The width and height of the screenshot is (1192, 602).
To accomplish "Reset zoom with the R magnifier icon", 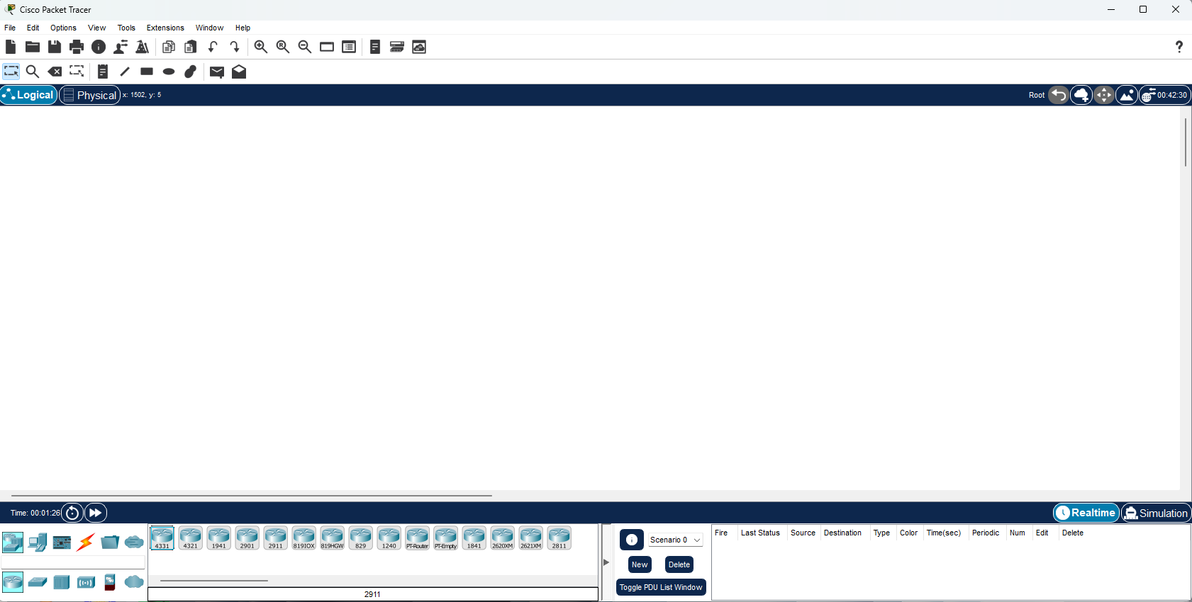I will click(x=283, y=47).
